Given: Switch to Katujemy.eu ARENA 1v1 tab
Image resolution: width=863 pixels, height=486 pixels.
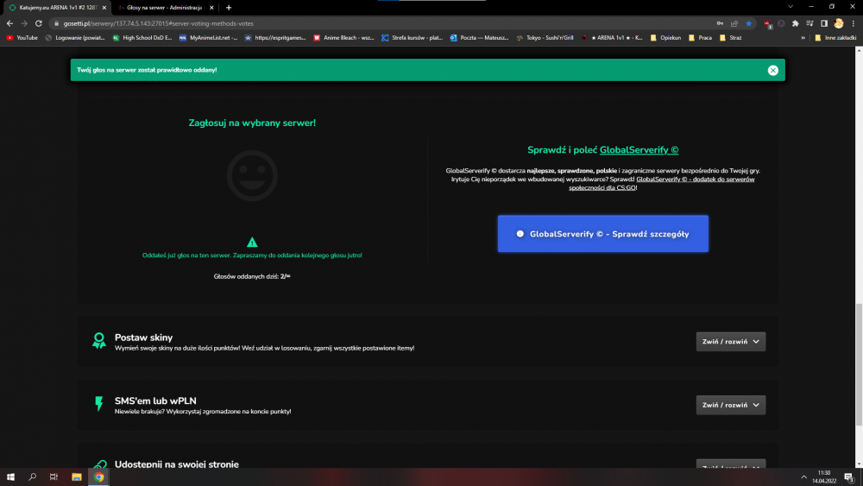Looking at the screenshot, I should tap(57, 8).
